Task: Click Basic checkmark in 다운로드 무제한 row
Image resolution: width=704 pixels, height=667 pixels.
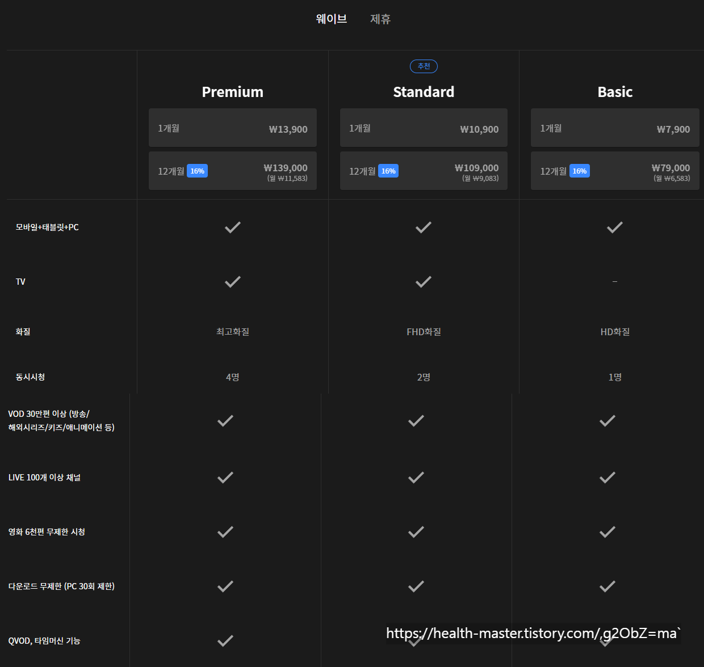Action: click(607, 586)
